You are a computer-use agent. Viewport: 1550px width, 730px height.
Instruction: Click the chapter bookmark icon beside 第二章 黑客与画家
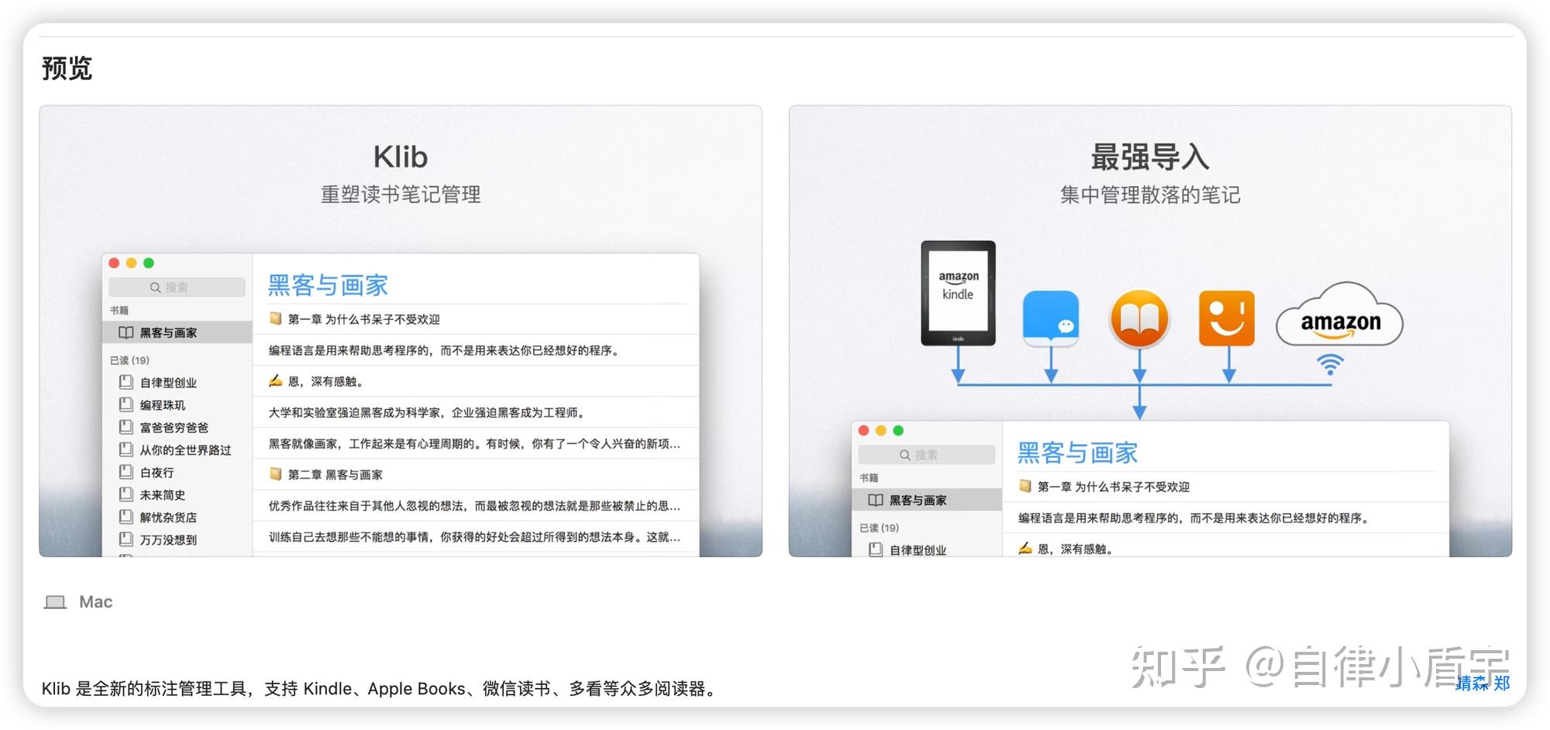point(275,473)
